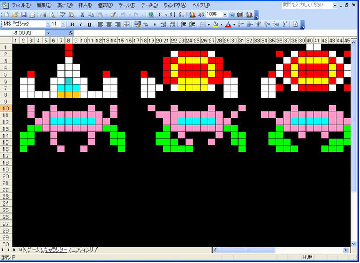Click the vertical scrollbar down arrow

click(354, 244)
